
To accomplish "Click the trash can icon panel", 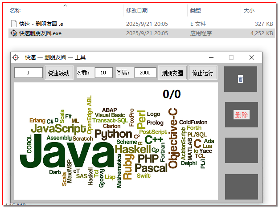I will coord(241,79).
